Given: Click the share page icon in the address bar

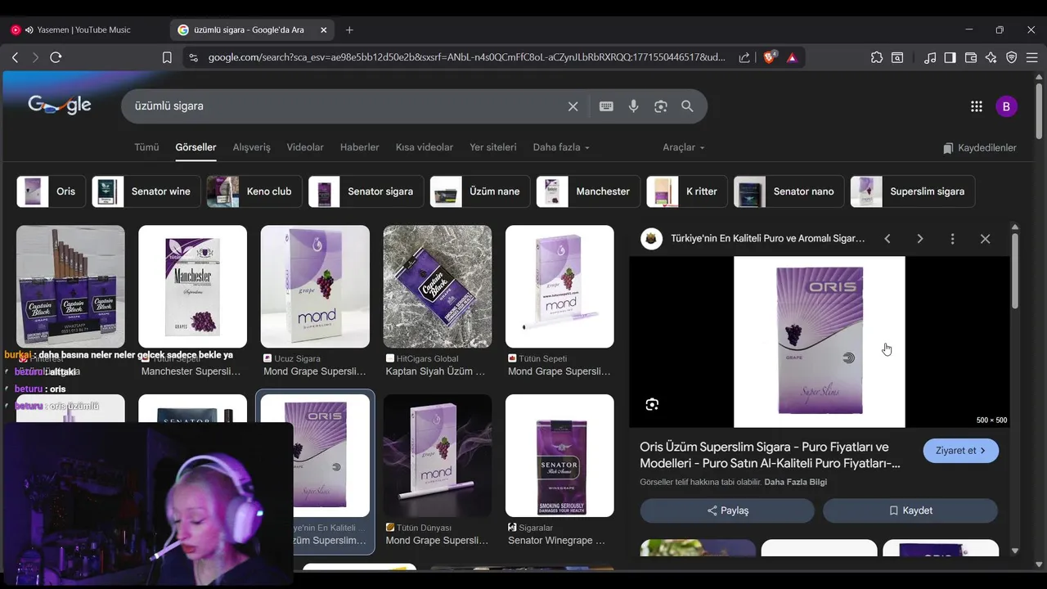Looking at the screenshot, I should tap(744, 57).
